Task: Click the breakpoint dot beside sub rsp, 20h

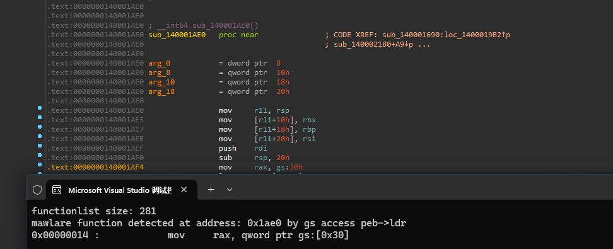Action: [40, 155]
